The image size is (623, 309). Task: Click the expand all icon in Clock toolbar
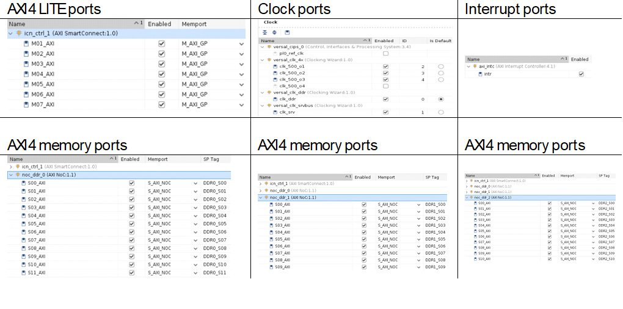274,32
